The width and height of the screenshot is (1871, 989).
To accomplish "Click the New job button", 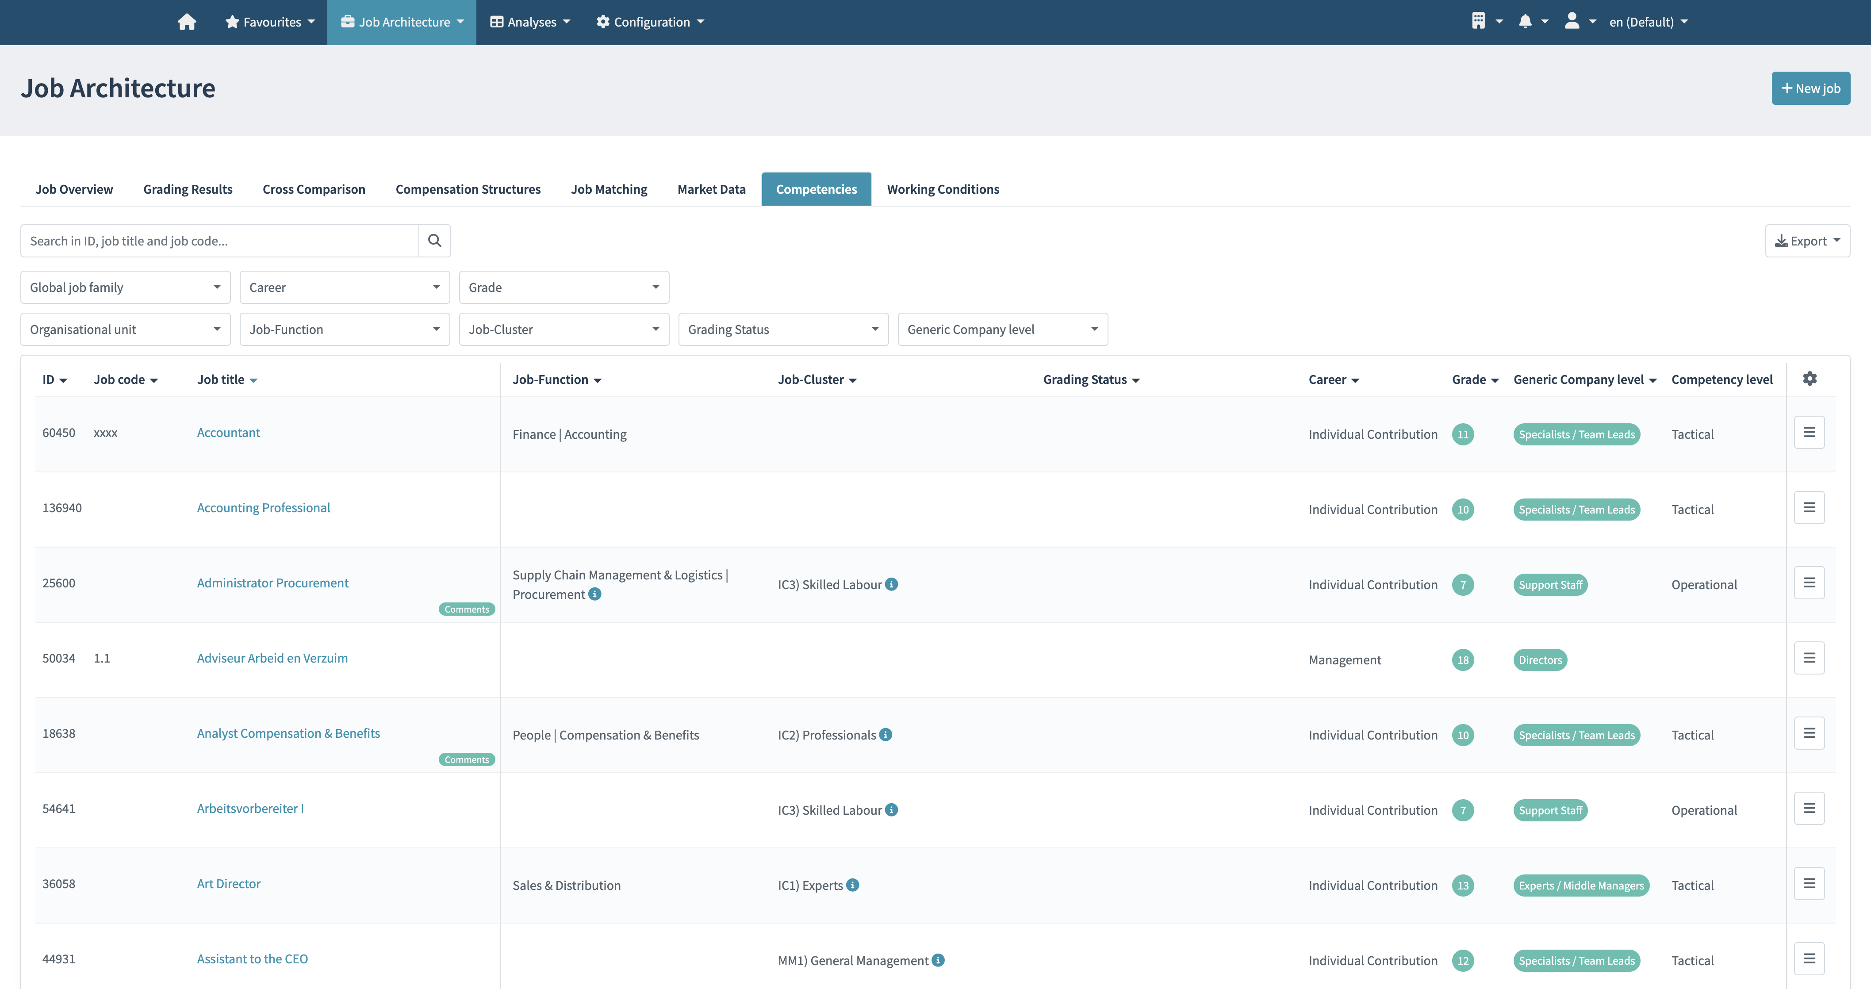I will 1810,88.
